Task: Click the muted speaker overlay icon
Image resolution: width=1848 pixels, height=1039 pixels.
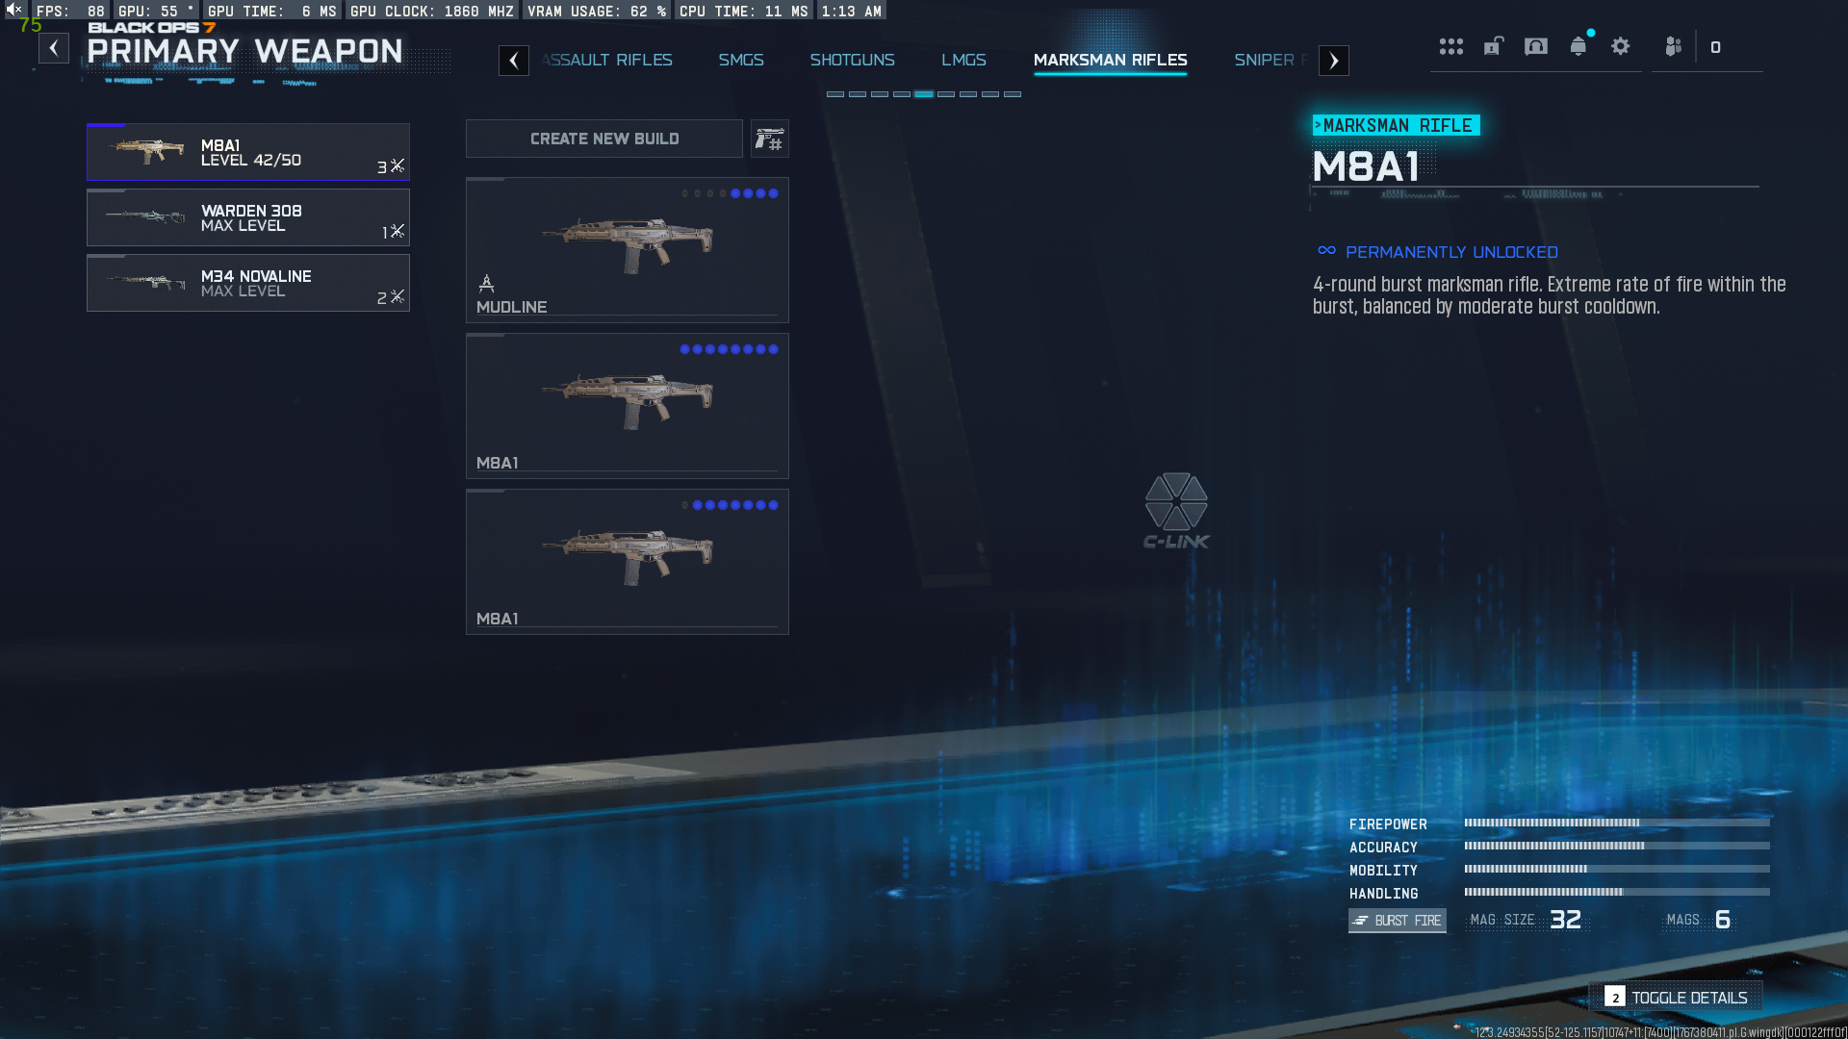Action: tap(13, 10)
